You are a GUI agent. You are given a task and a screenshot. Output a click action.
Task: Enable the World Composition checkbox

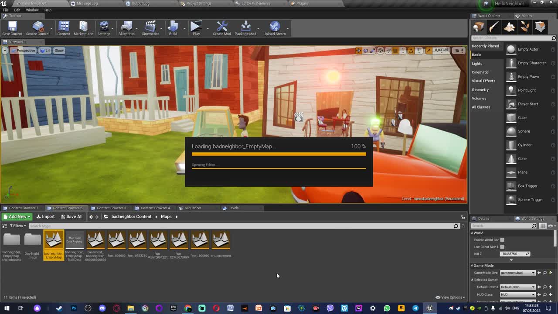coord(502,239)
